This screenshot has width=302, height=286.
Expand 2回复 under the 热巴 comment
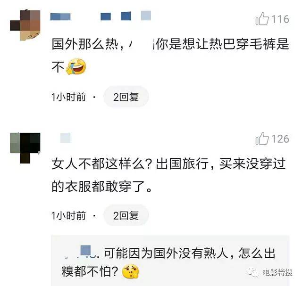126,97
